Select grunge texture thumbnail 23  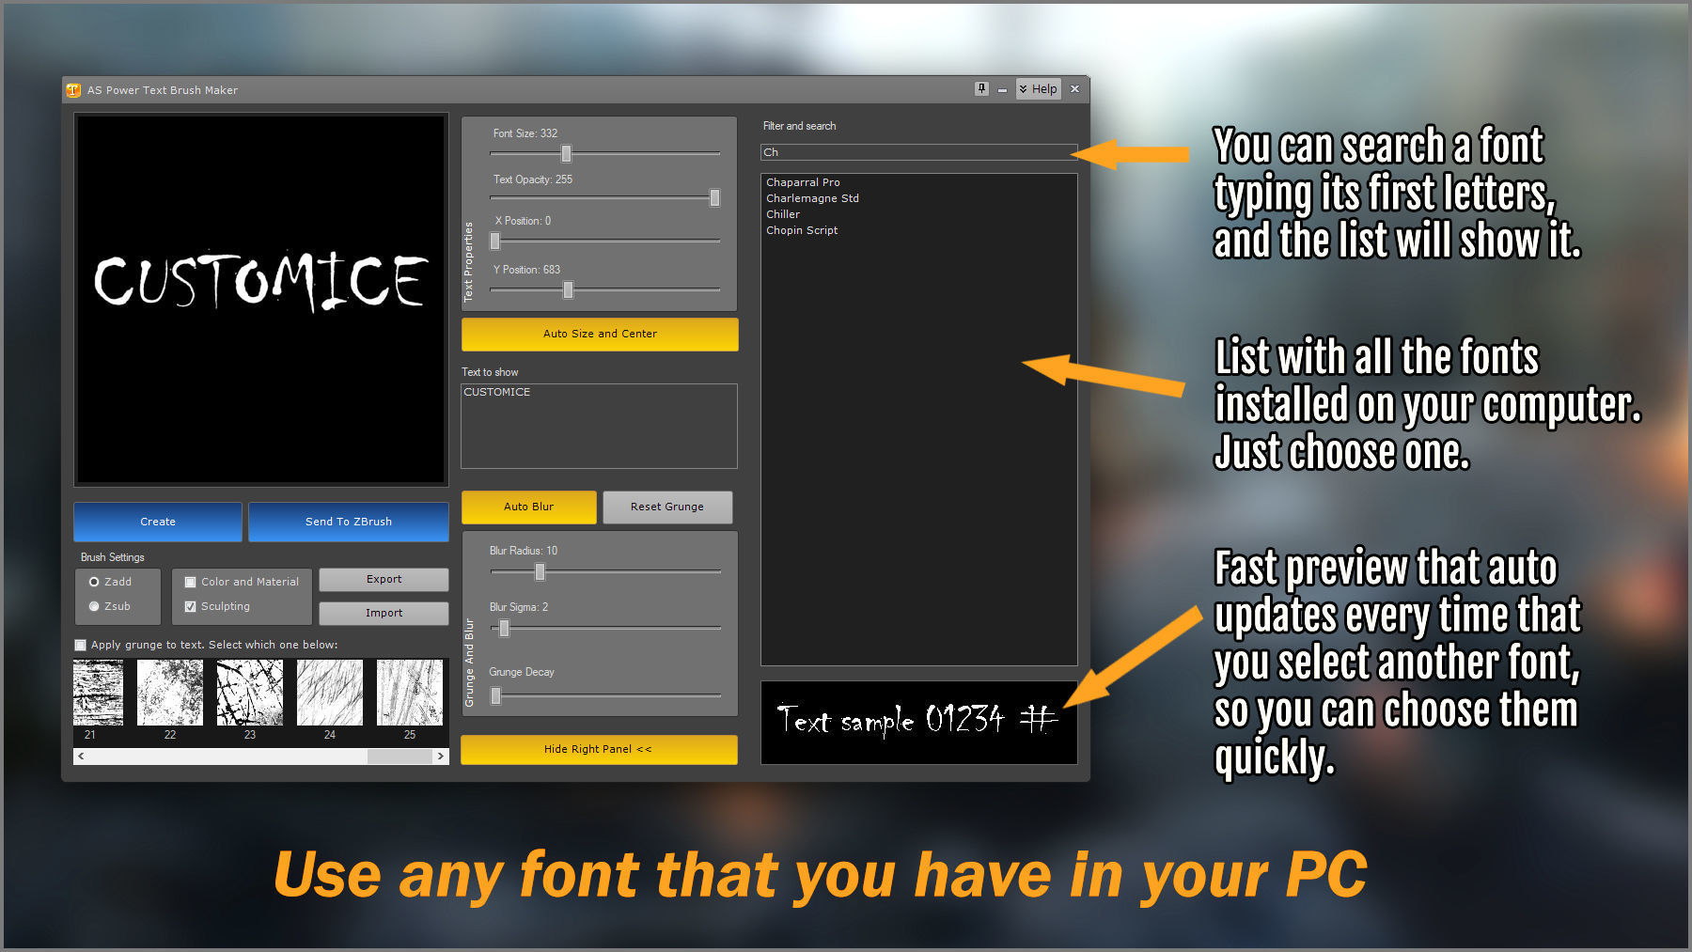pos(250,693)
